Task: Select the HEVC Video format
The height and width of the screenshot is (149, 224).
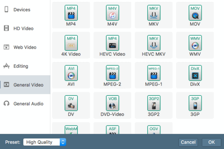Action: click(x=112, y=45)
